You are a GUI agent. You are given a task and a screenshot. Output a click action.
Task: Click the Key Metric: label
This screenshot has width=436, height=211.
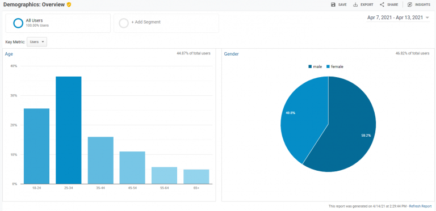coord(15,42)
